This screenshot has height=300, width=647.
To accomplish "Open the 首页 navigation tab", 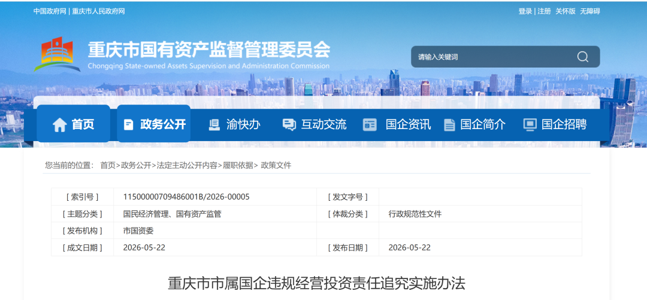I will [x=74, y=124].
